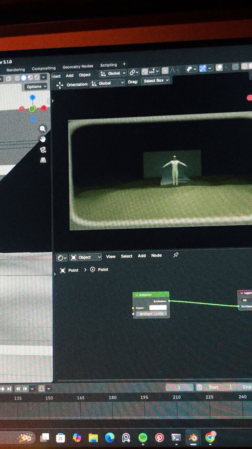Click the shader editor type icon

point(62,257)
